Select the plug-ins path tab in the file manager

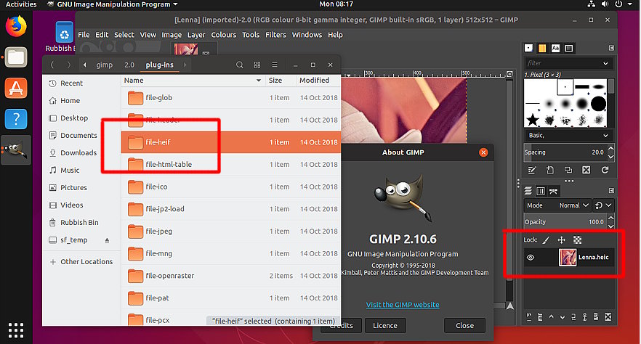(x=159, y=65)
